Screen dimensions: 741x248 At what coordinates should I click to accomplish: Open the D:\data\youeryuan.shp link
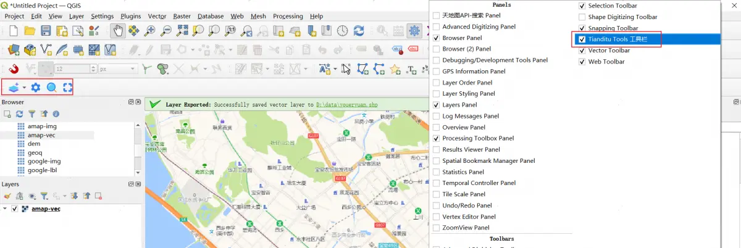tap(346, 105)
